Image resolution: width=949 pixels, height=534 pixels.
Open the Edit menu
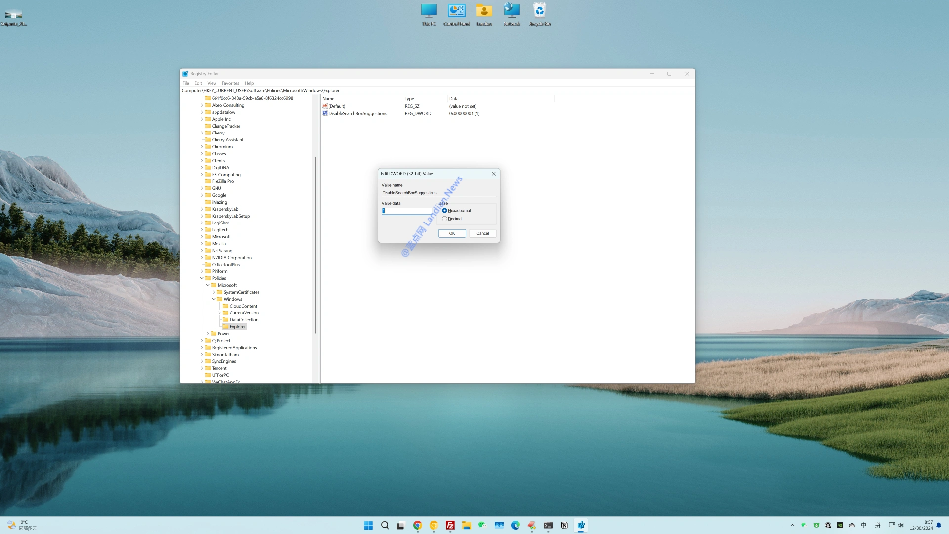pyautogui.click(x=198, y=83)
